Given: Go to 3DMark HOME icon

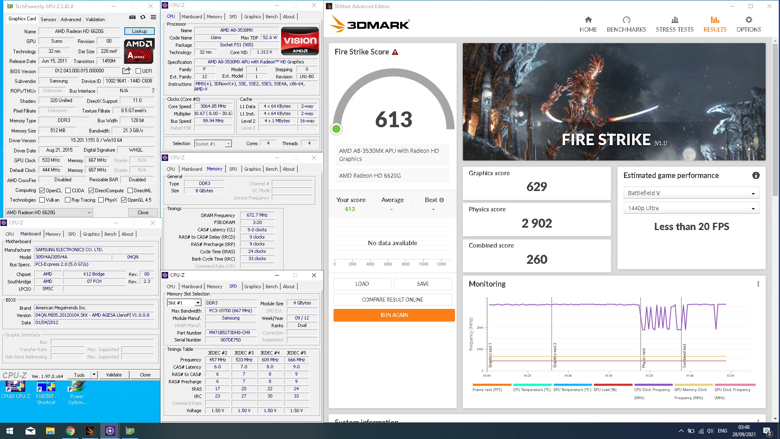Looking at the screenshot, I should coord(588,24).
